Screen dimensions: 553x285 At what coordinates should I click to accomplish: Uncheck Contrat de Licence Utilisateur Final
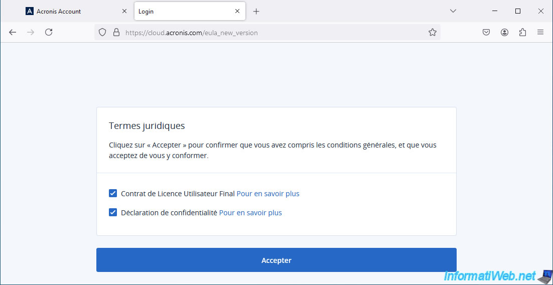click(113, 194)
